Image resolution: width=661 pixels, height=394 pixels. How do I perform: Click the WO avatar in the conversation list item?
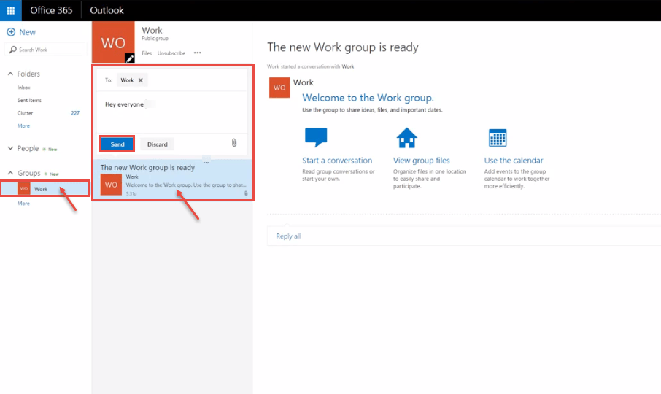(x=111, y=185)
